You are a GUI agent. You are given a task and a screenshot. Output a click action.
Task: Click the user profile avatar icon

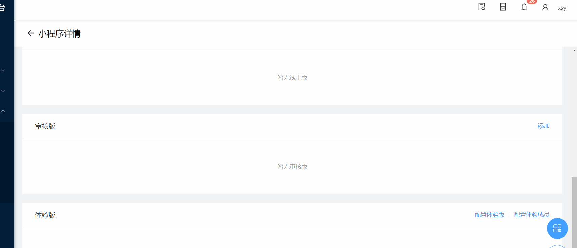[x=545, y=7]
